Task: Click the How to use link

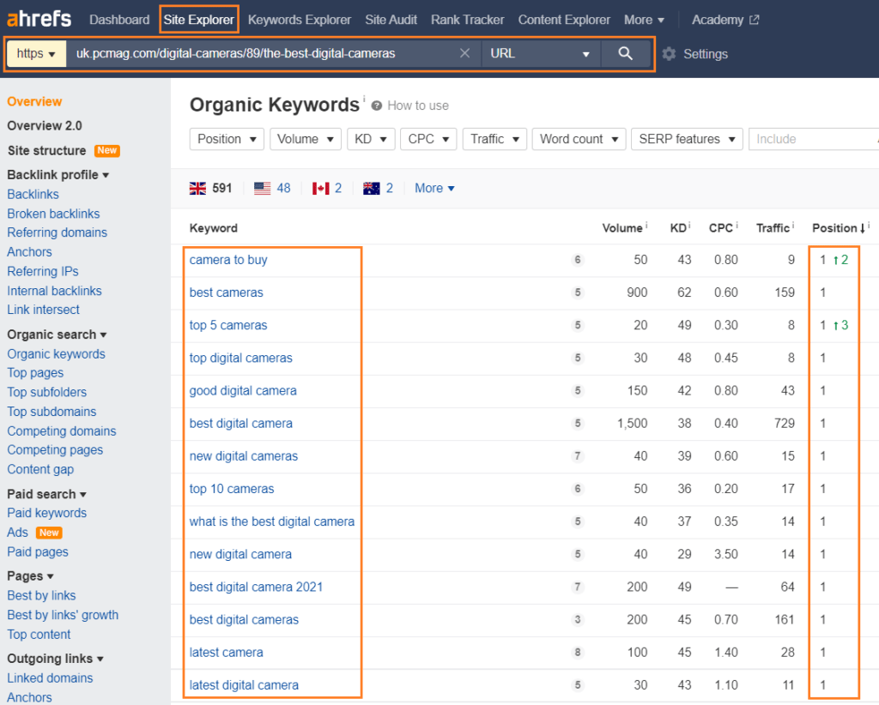Action: point(418,105)
